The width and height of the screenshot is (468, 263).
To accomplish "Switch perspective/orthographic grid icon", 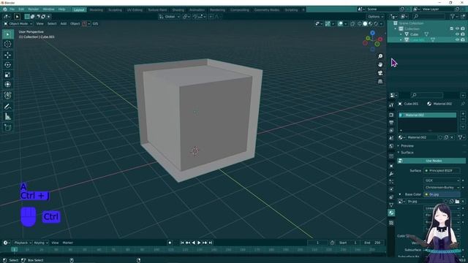I will [x=380, y=81].
